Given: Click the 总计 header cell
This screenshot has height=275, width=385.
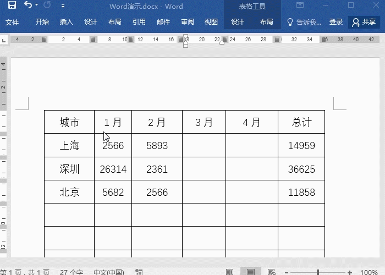Looking at the screenshot, I should tap(301, 122).
